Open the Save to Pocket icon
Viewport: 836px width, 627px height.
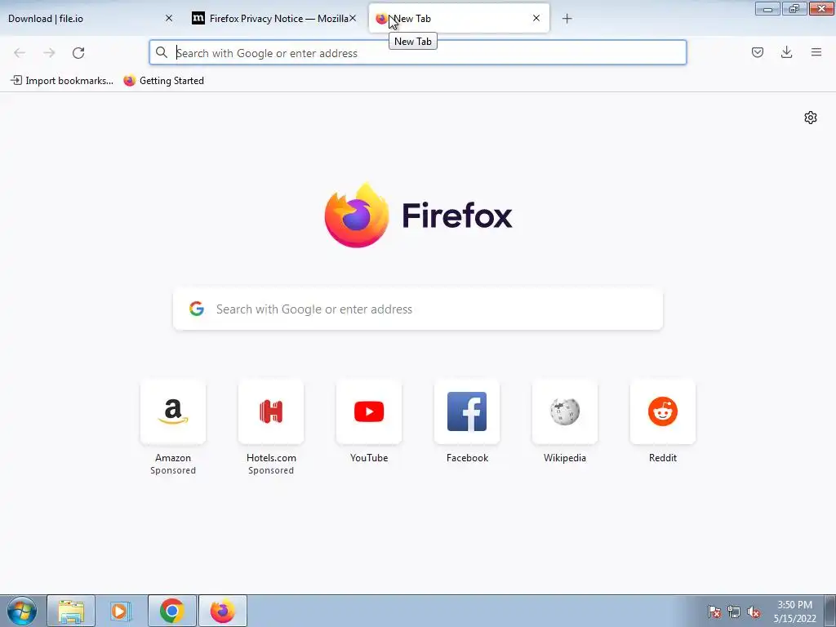pos(758,52)
